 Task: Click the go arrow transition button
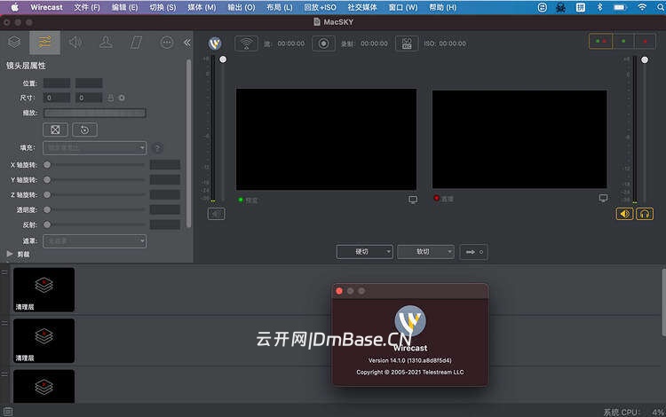click(473, 252)
